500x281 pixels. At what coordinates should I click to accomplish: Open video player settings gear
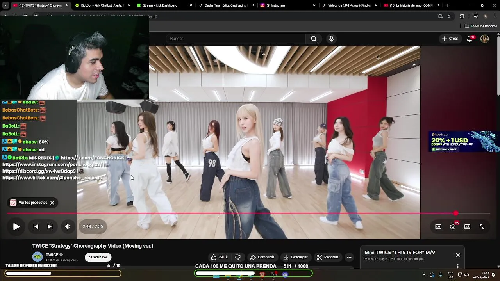(453, 226)
